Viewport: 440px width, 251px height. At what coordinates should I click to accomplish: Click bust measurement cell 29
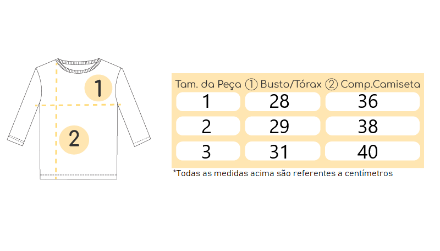(x=283, y=126)
